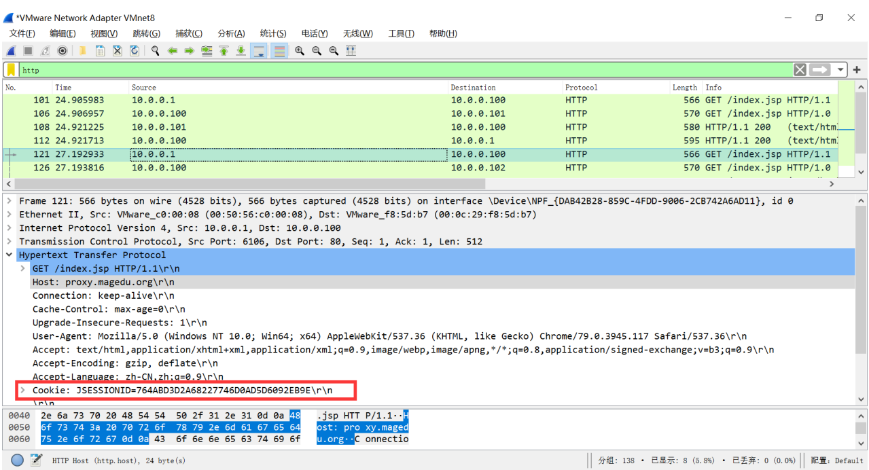Go back to previous packet in history
The image size is (869, 470).
[x=173, y=51]
